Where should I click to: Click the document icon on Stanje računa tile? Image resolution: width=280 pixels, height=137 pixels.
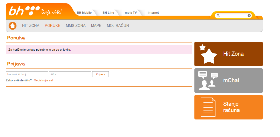coord(208,107)
